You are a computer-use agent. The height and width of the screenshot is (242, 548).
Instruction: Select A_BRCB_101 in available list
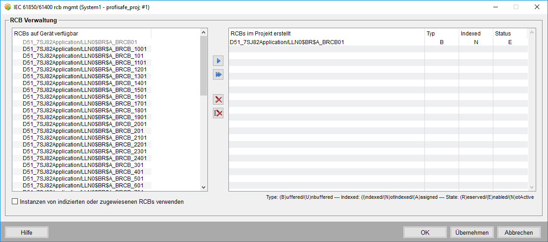click(x=82, y=55)
